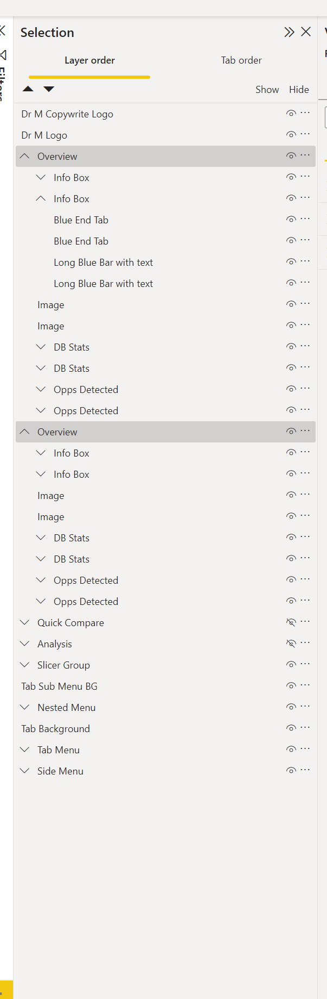Open more options for Quick Compare layer
The height and width of the screenshot is (999, 327).
305,621
